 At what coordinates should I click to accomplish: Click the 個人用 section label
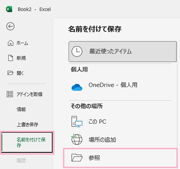[x=79, y=70]
